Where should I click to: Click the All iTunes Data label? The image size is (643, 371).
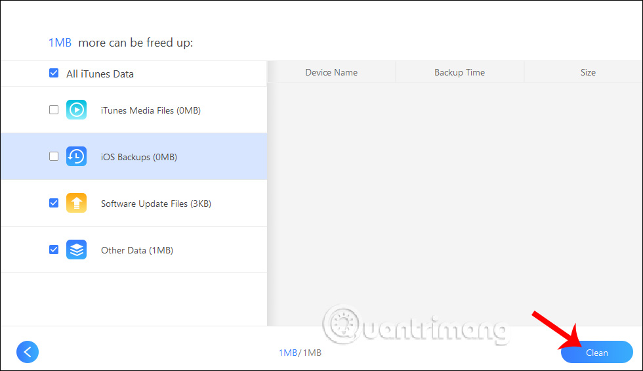pyautogui.click(x=100, y=74)
